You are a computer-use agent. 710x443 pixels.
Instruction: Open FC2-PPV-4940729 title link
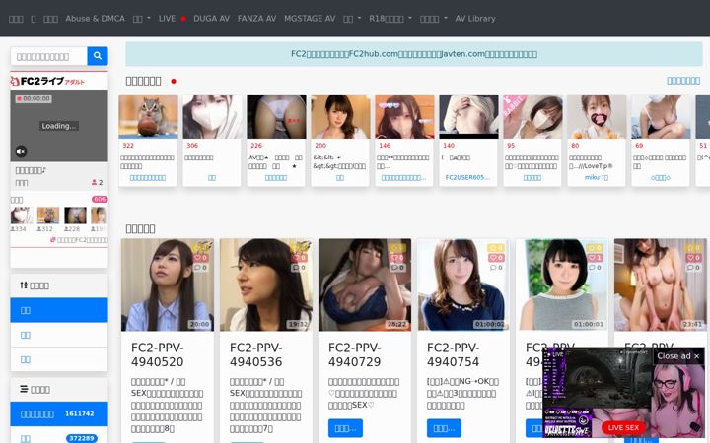pos(355,354)
